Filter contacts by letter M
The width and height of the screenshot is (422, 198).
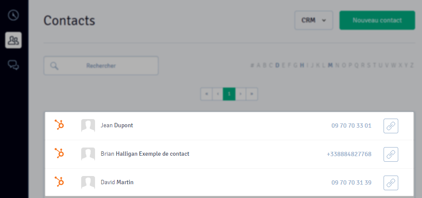pyautogui.click(x=330, y=65)
